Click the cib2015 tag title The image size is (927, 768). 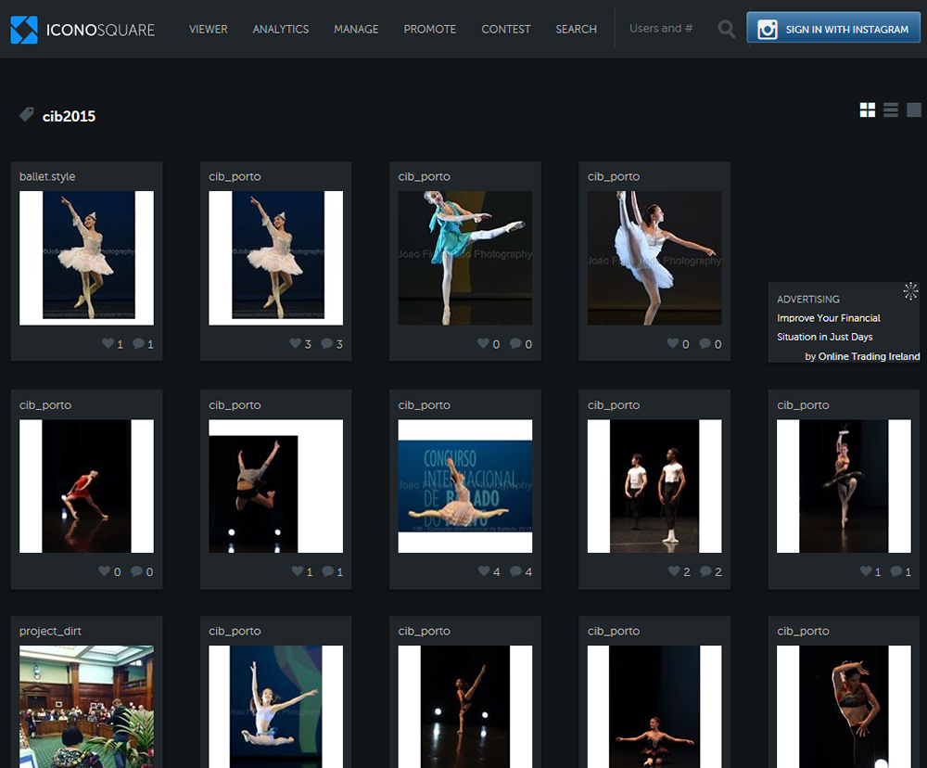[x=69, y=116]
